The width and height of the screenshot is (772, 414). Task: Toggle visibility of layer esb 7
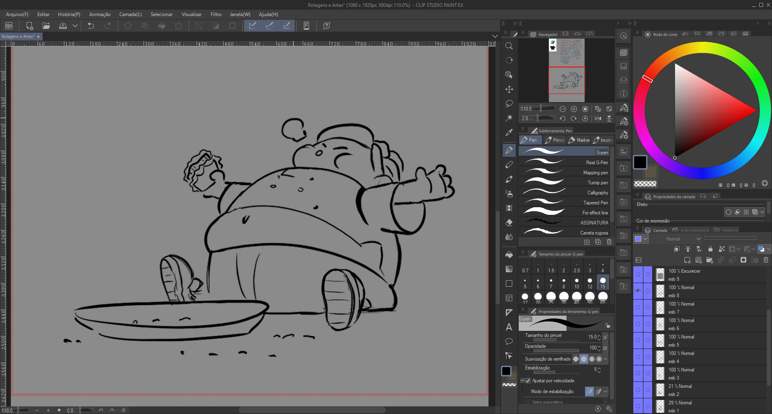[x=638, y=307]
